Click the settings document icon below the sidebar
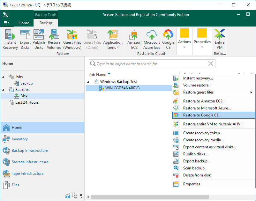256x201 pixels. pyautogui.click(x=74, y=196)
